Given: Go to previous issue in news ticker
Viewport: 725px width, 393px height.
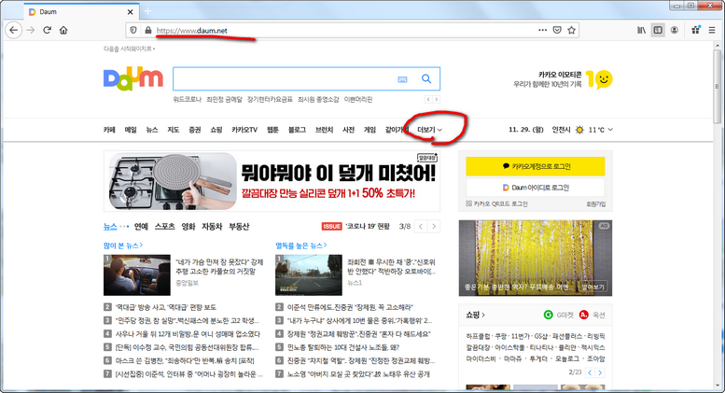Looking at the screenshot, I should pyautogui.click(x=421, y=227).
